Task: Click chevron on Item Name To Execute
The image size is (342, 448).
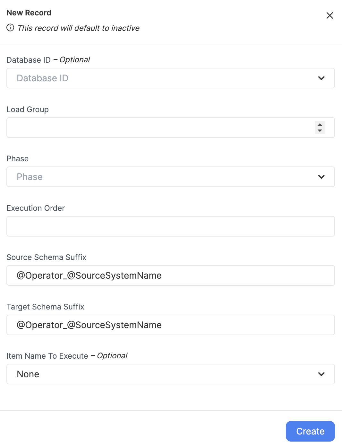Action: click(x=321, y=374)
